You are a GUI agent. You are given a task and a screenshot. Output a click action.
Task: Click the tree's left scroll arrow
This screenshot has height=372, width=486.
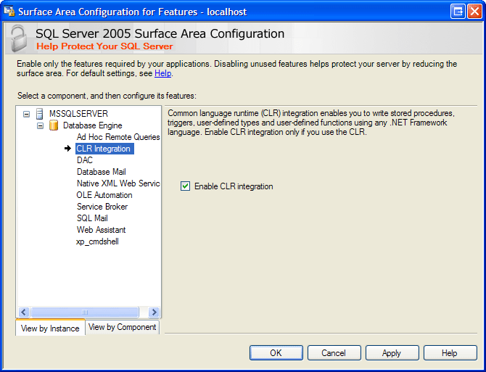(x=24, y=312)
